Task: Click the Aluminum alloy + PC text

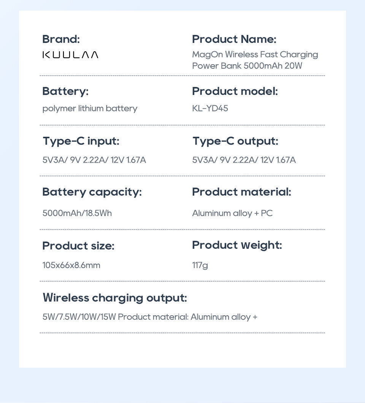Action: (x=232, y=213)
